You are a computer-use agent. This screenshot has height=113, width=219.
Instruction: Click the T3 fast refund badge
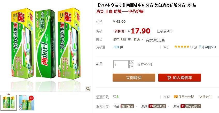point(157,106)
